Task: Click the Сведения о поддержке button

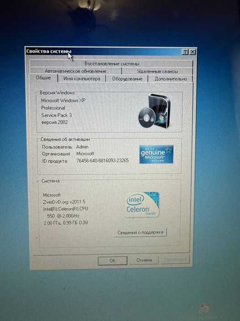Action: tap(140, 232)
